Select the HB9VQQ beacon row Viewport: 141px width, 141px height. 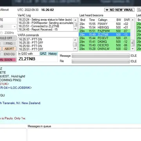105,27
